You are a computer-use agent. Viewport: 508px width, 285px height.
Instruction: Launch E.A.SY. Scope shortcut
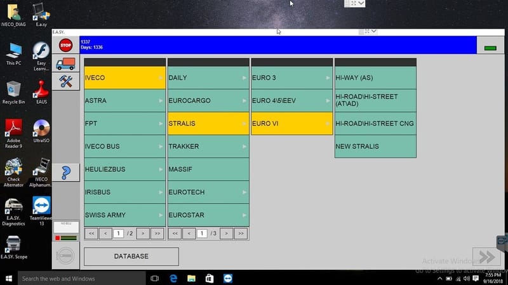click(x=13, y=247)
